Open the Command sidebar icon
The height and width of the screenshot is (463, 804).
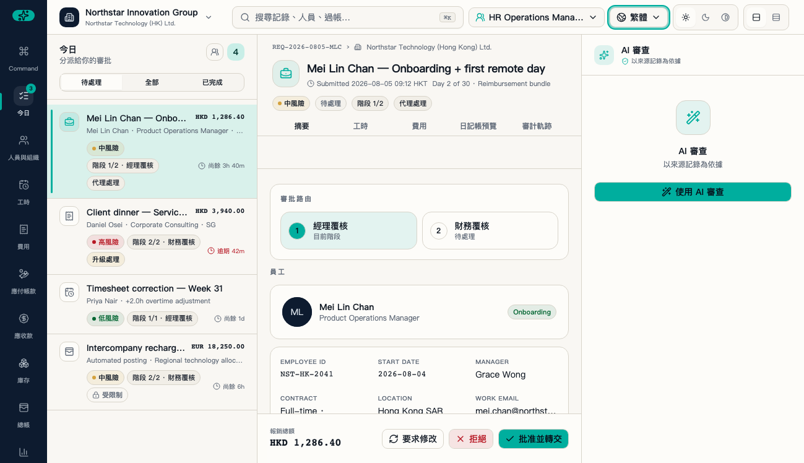pyautogui.click(x=24, y=58)
